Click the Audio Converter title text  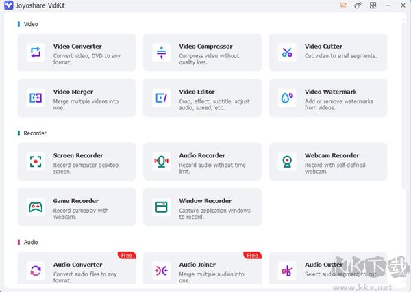click(78, 265)
